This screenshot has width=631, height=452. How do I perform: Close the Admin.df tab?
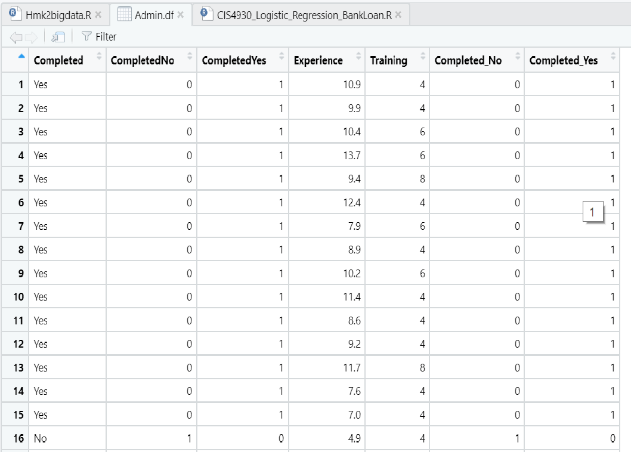click(x=180, y=15)
